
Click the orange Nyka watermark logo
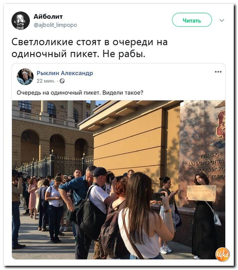click(223, 255)
